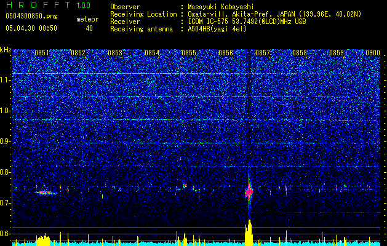Click the kHz axis unit label

(x=6, y=50)
